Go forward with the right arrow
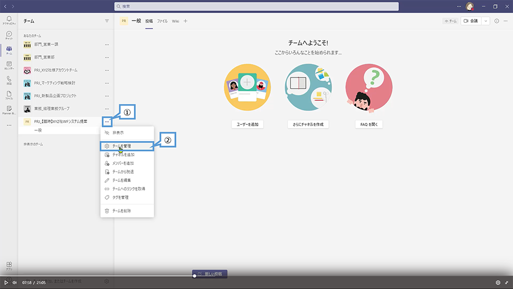513x289 pixels. pos(13,6)
